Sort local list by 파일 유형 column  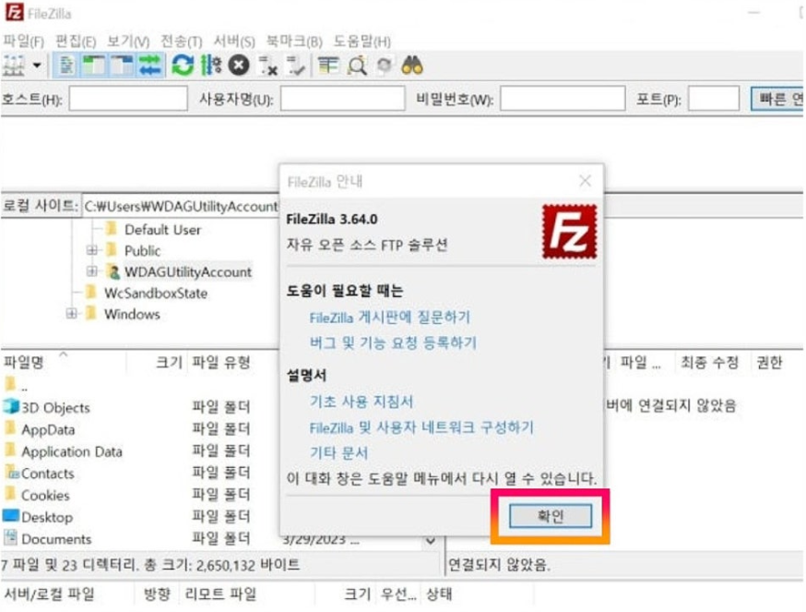click(x=221, y=363)
